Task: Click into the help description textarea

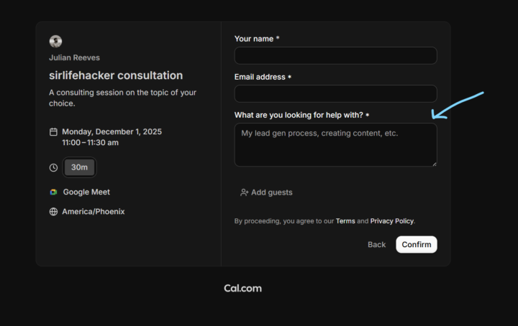Action: point(336,145)
